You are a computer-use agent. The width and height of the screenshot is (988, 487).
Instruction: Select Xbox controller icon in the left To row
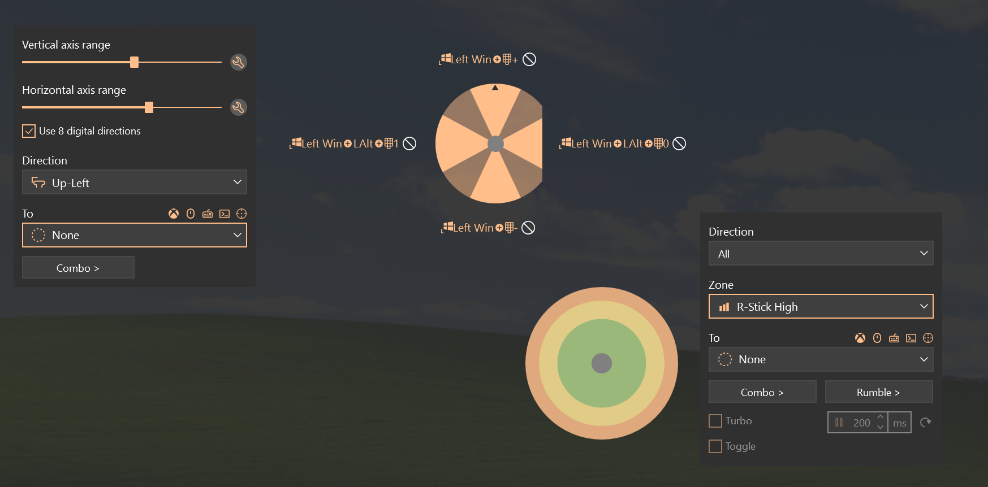(174, 214)
